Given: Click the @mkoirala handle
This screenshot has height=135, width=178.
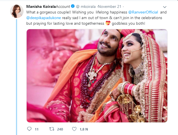Looking at the screenshot, I should click(86, 6).
